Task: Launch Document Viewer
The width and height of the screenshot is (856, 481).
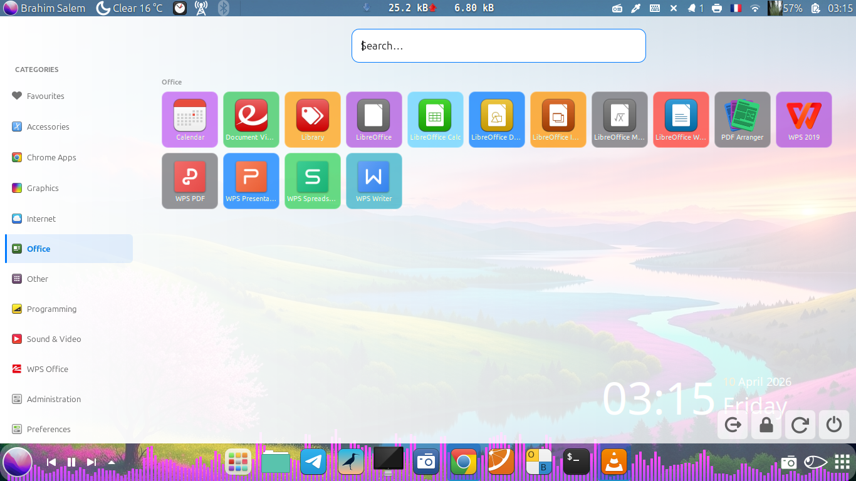Action: [x=251, y=120]
